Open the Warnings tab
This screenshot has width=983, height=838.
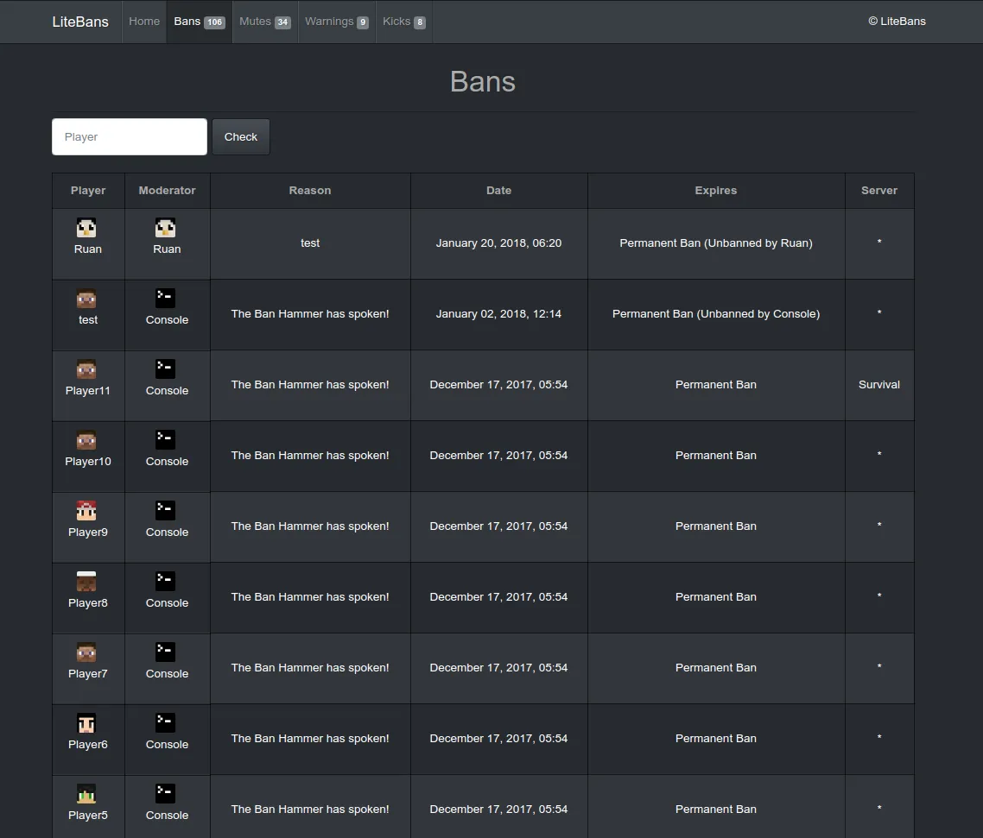pos(336,22)
